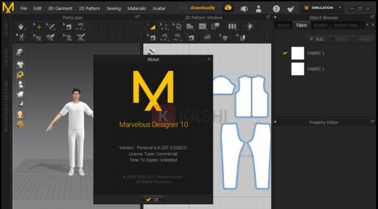Open the Help question mark icon

click(x=276, y=9)
